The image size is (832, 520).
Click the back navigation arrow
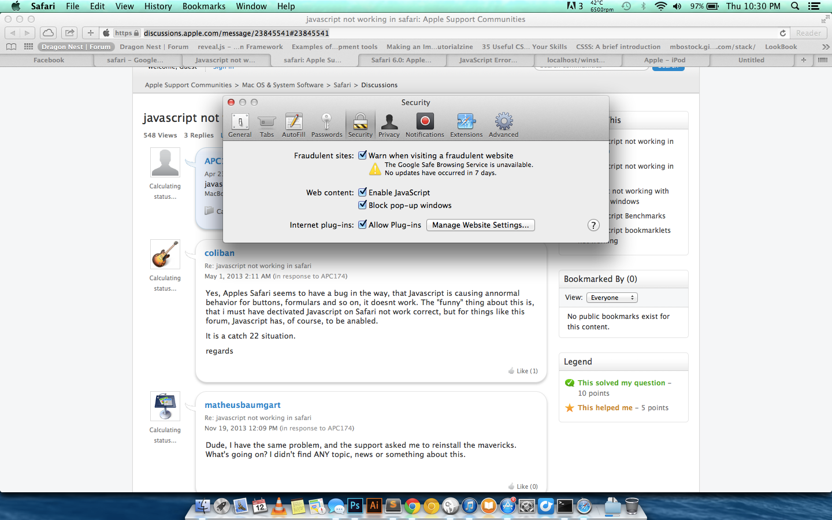point(12,33)
